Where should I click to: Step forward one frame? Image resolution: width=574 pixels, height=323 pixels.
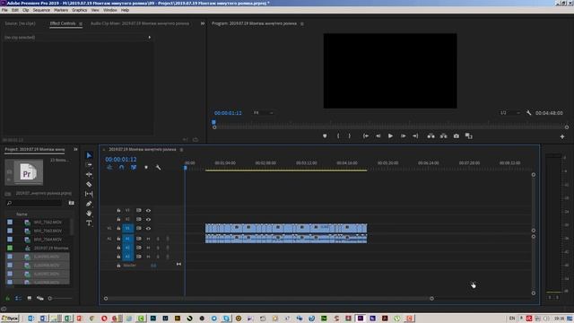pos(403,135)
